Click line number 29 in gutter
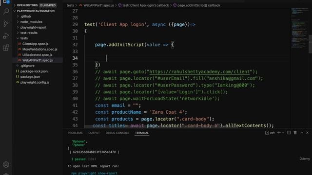Viewport: 312px width, 175px height. click(x=75, y=24)
